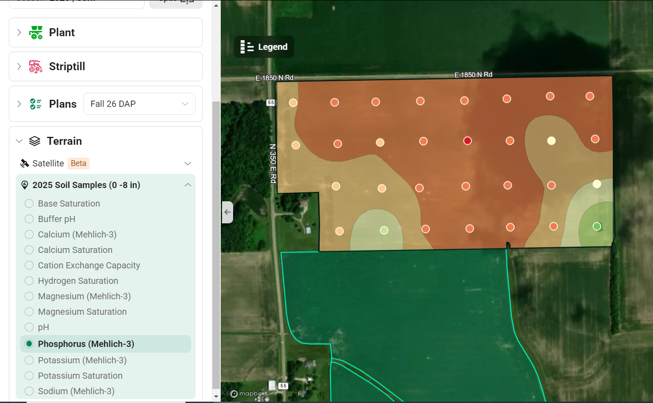Open the map Legend button
653x403 pixels.
(x=264, y=47)
